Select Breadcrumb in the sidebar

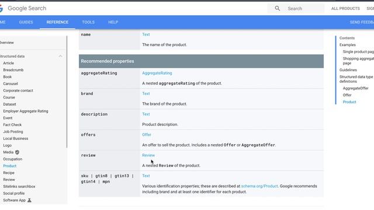13,70
